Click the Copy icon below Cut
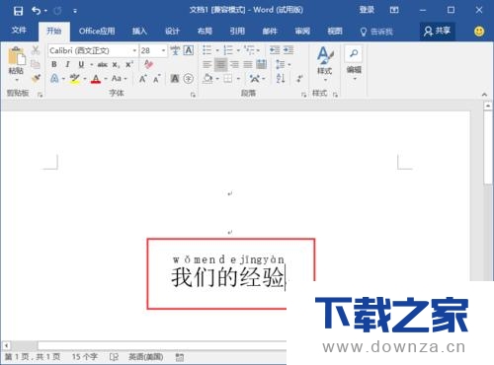This screenshot has height=365, width=494. pos(36,64)
